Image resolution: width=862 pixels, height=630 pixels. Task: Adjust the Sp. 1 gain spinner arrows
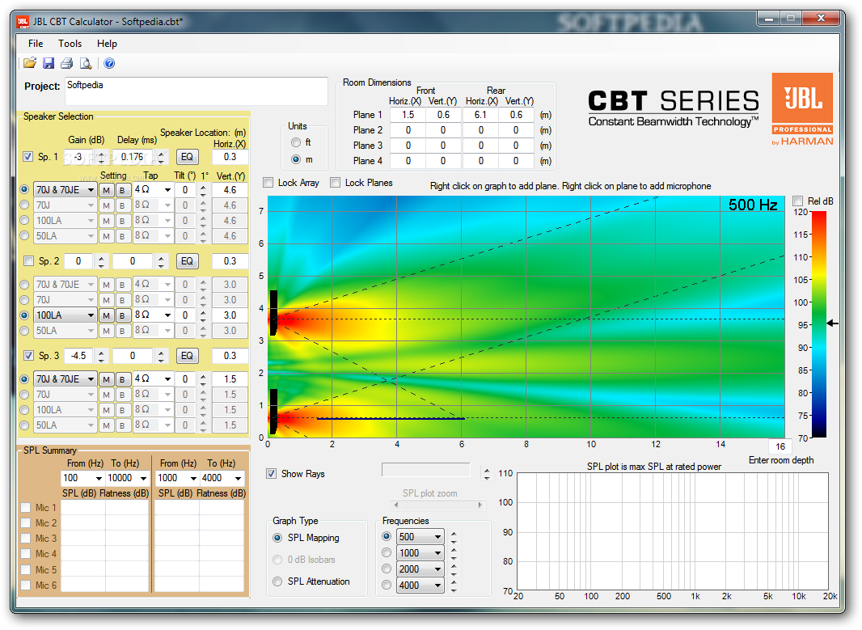101,157
